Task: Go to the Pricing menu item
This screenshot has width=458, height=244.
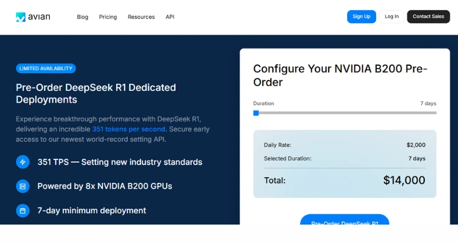Action: click(x=108, y=17)
